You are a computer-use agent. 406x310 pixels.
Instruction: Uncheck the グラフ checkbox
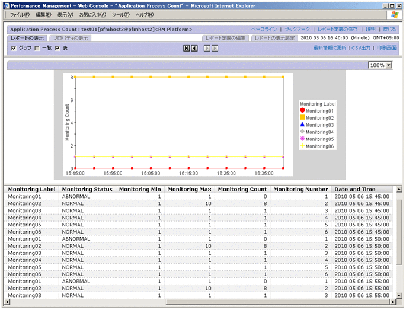pyautogui.click(x=14, y=48)
